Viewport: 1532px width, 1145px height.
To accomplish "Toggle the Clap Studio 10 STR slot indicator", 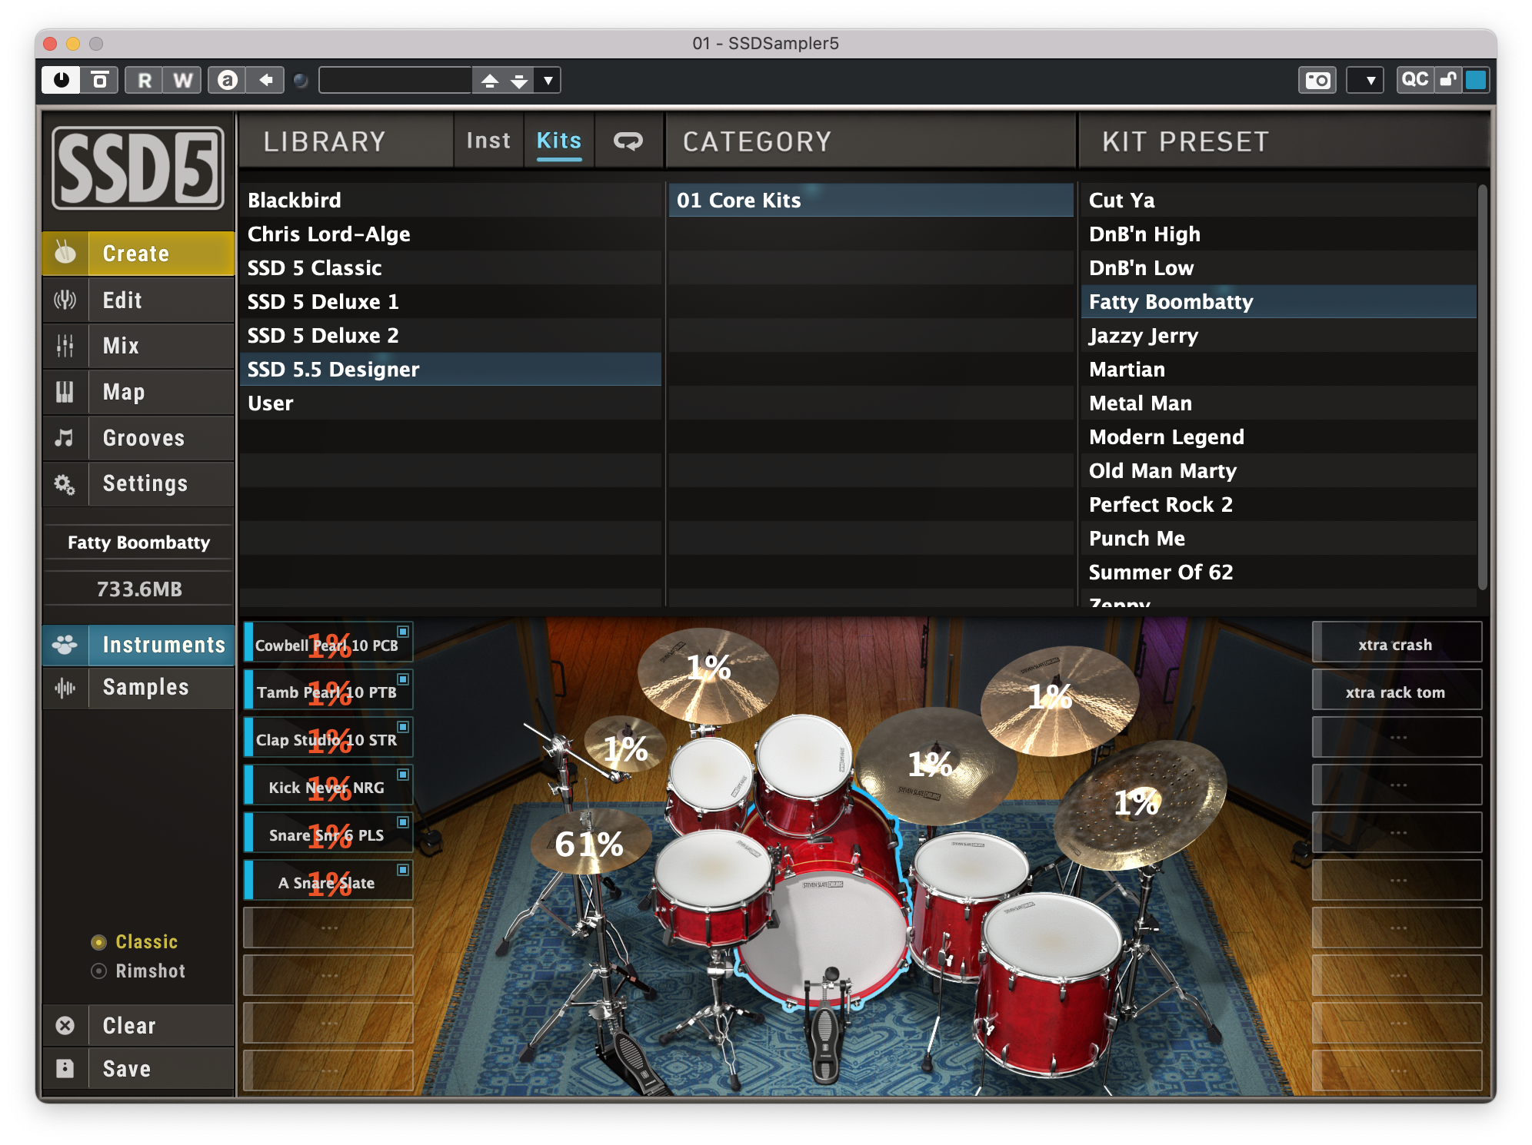I will point(402,727).
